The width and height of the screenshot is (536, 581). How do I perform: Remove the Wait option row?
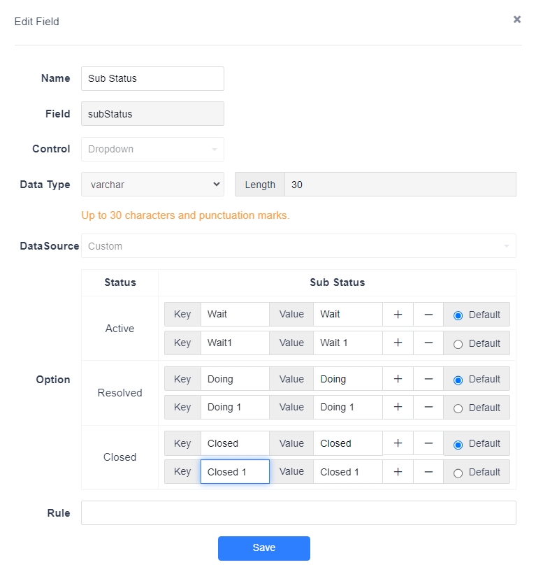tap(428, 314)
